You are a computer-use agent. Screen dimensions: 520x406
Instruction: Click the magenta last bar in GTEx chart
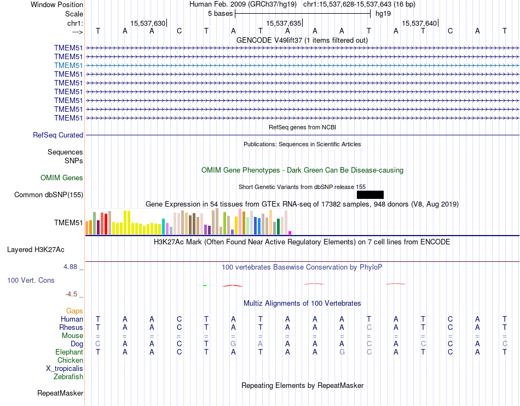[290, 233]
